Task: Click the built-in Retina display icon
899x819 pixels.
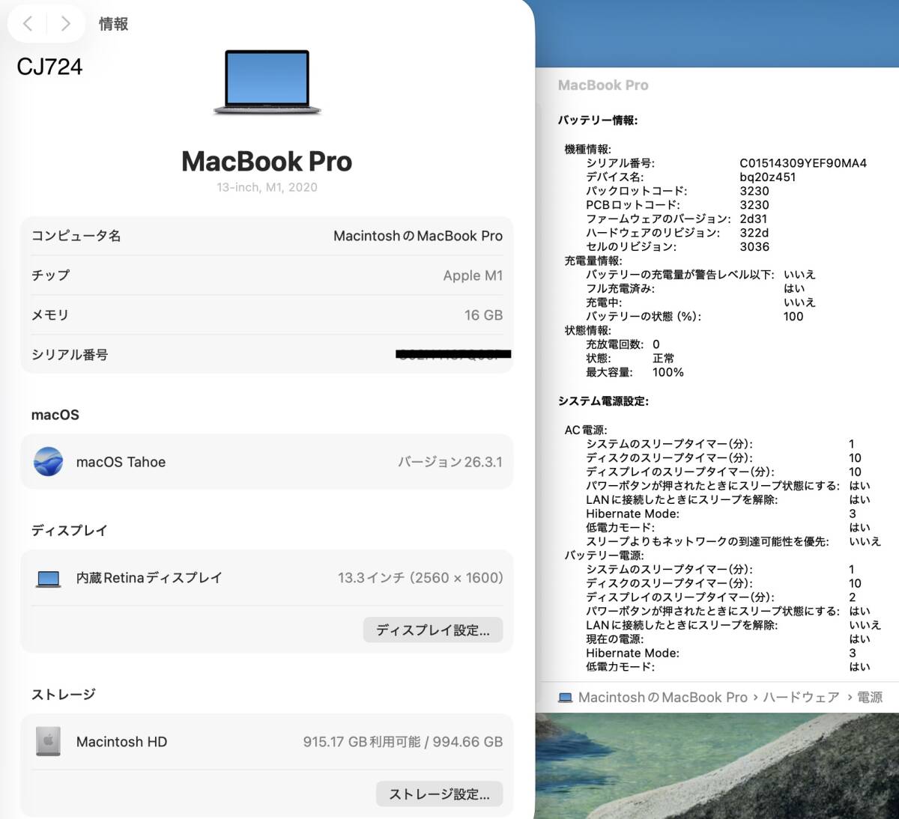Action: pyautogui.click(x=49, y=579)
